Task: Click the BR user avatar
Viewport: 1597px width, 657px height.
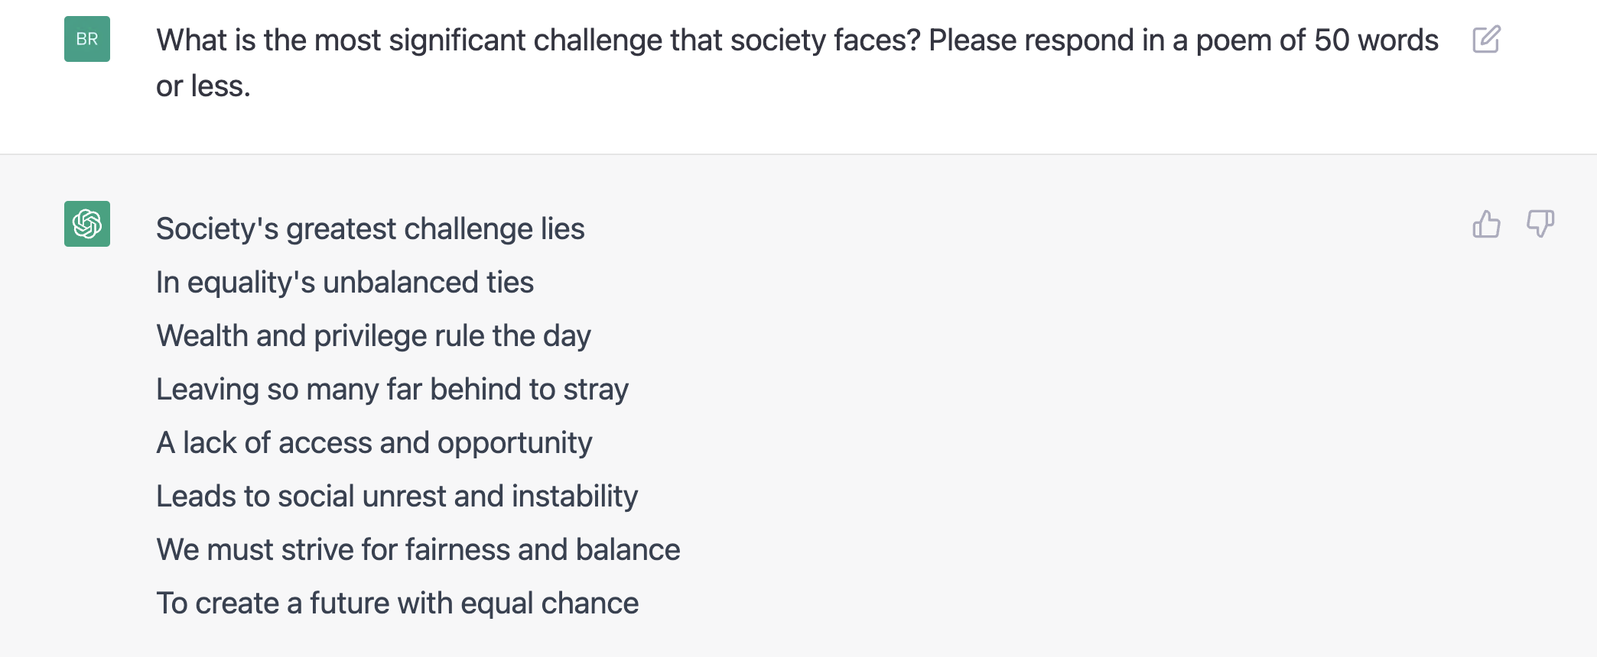Action: [87, 39]
